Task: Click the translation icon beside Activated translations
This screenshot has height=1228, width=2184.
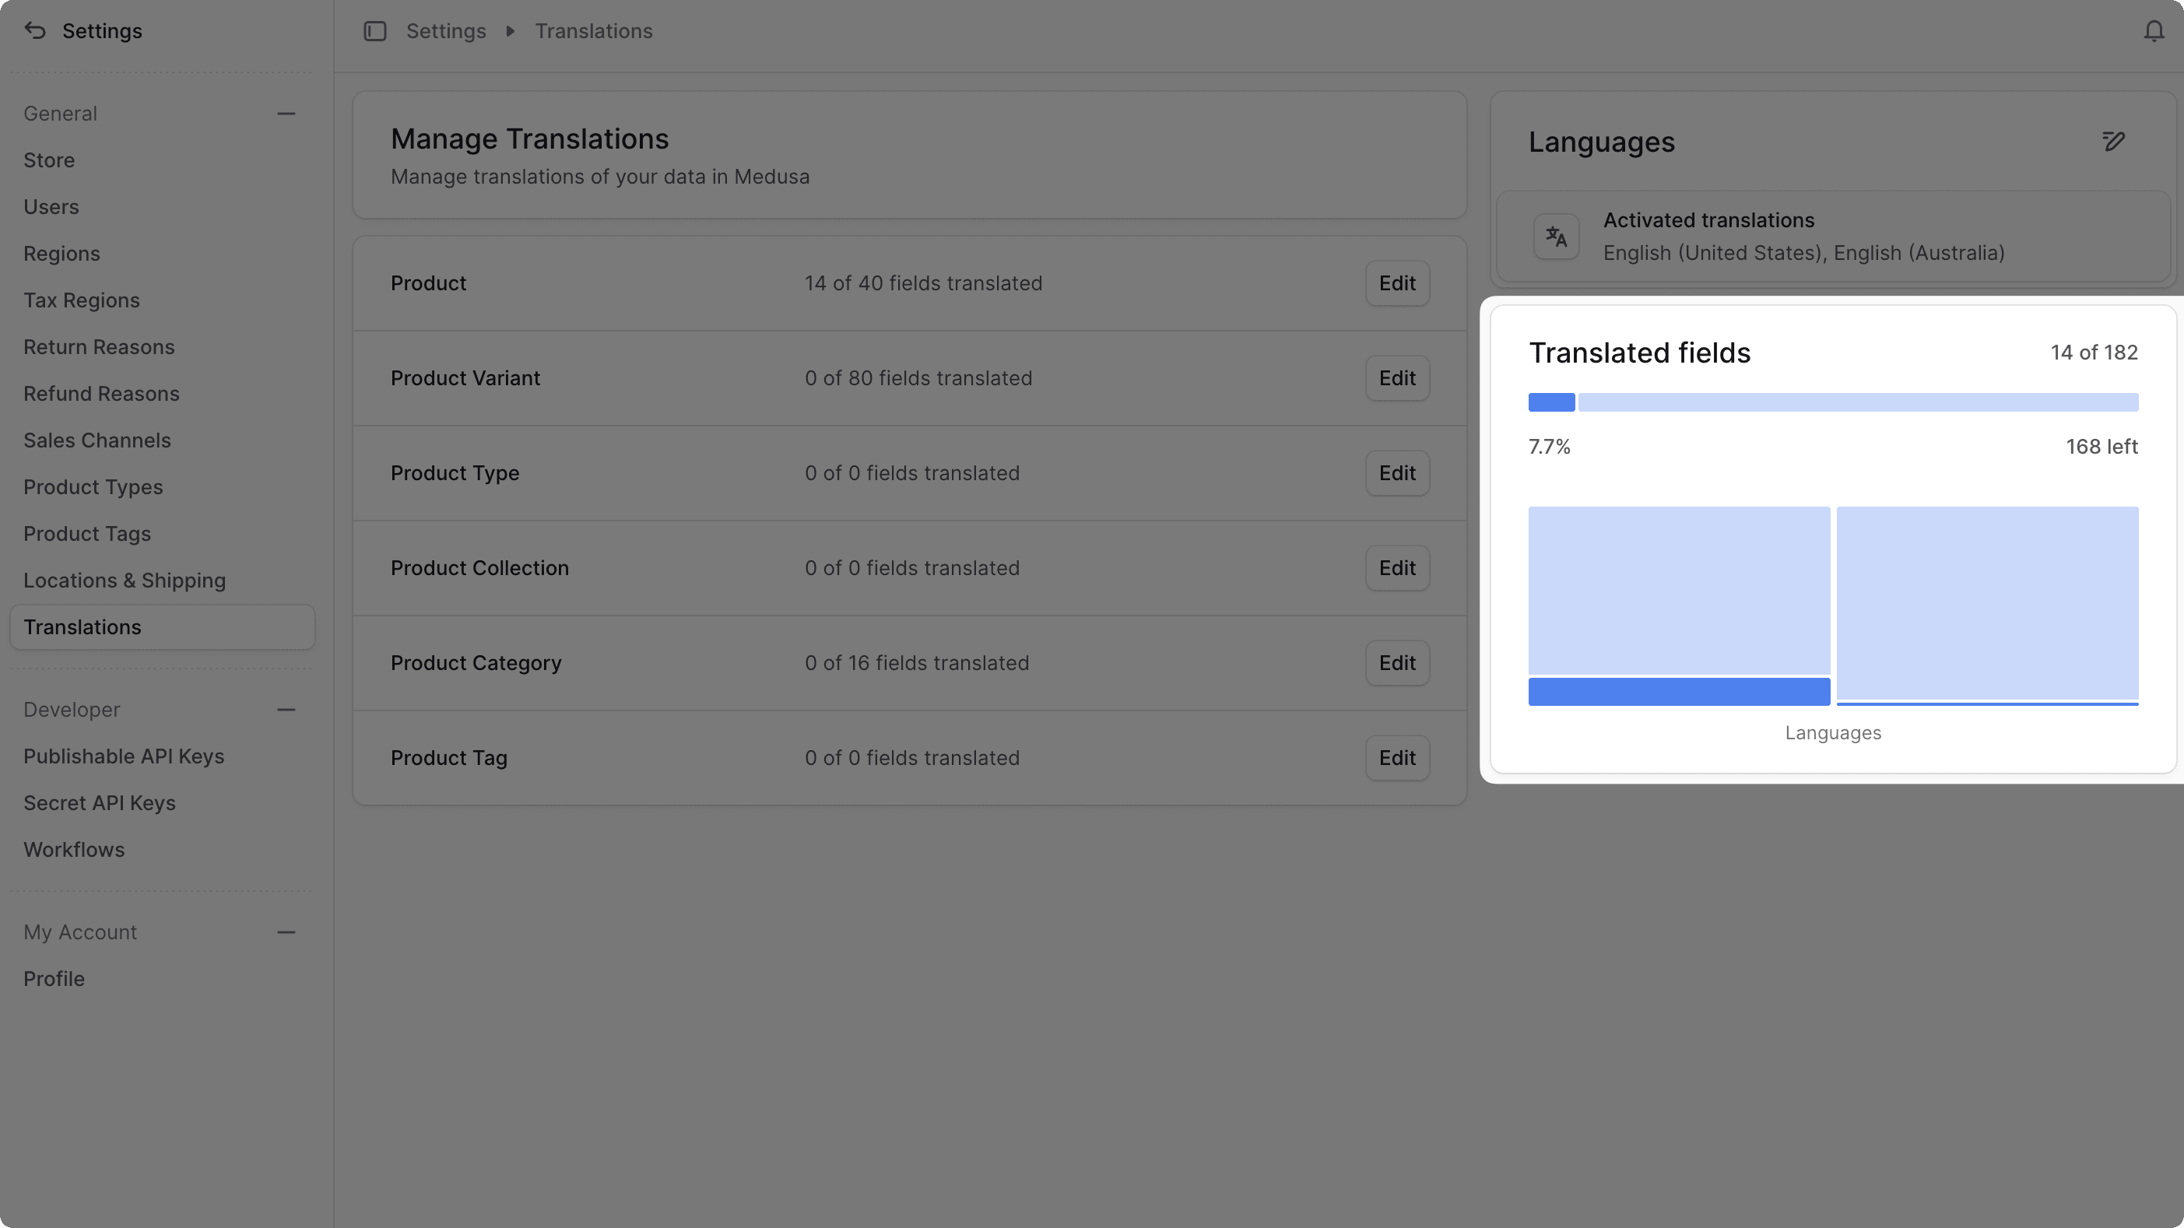Action: (1555, 237)
